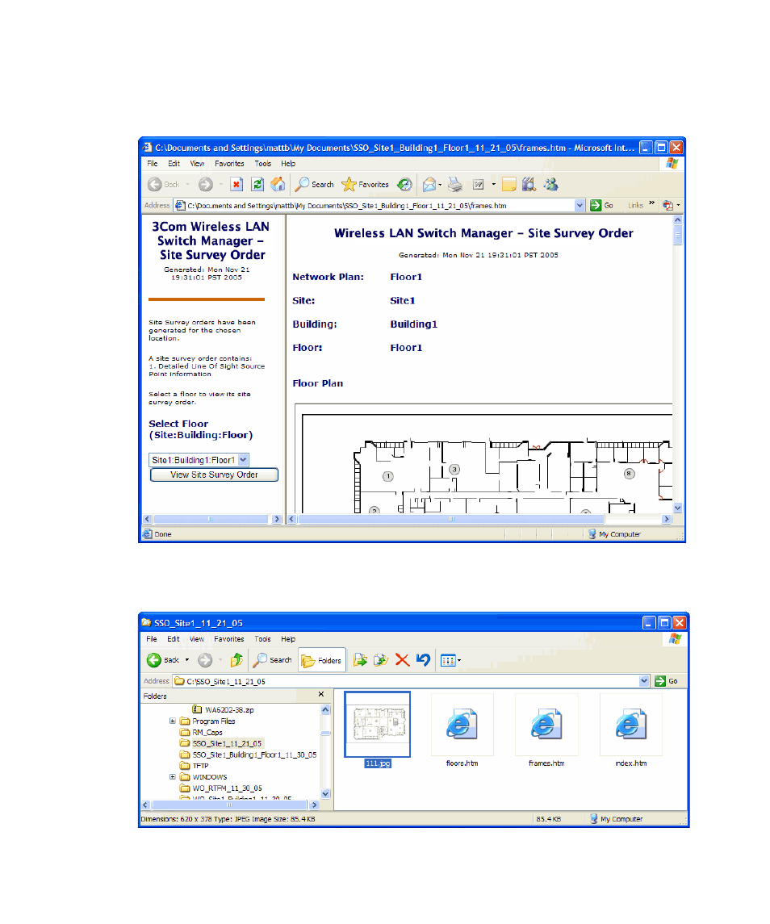The image size is (770, 924).
Task: Open the Edit menu in Internet Explorer
Action: click(x=174, y=164)
